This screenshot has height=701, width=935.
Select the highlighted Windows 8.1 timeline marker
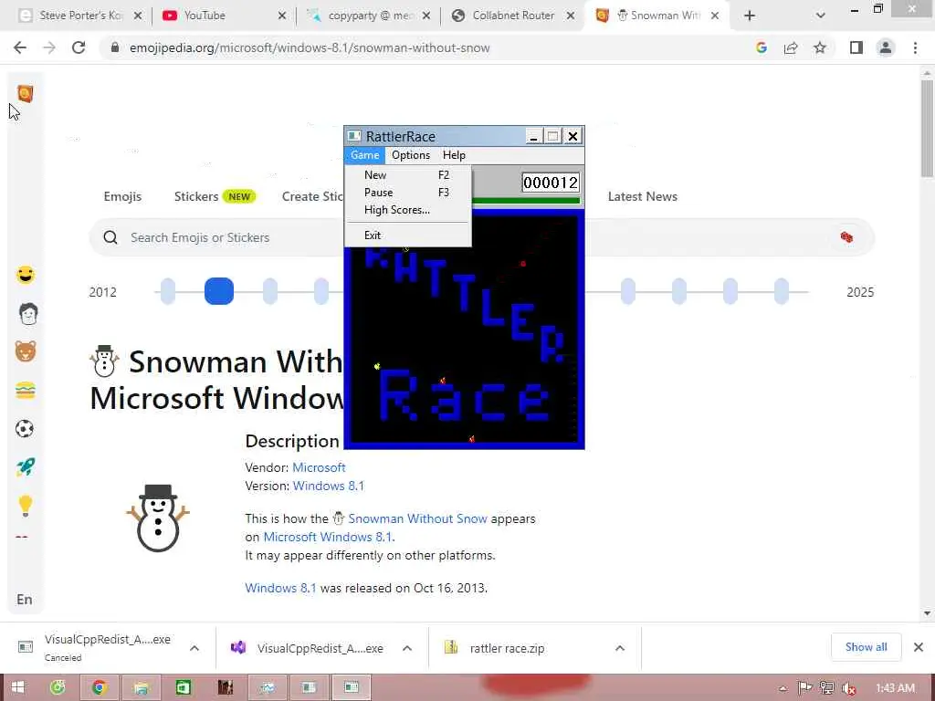coord(219,291)
